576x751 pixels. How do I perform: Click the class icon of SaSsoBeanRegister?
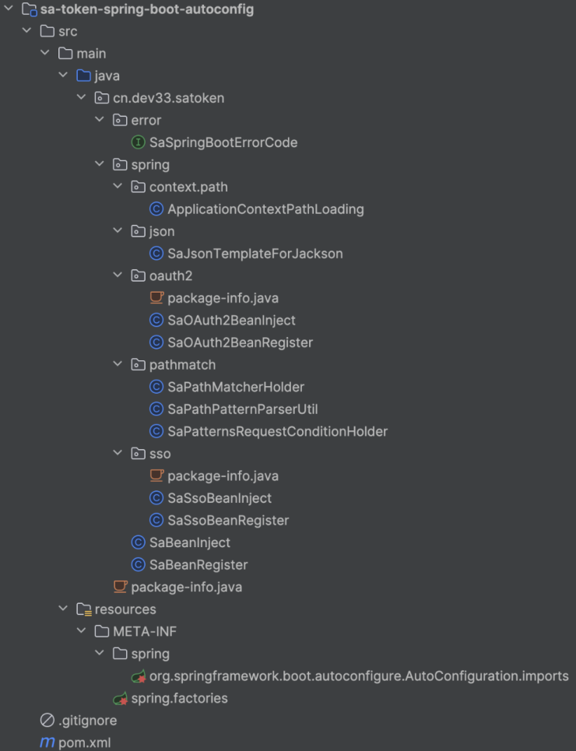click(x=156, y=520)
